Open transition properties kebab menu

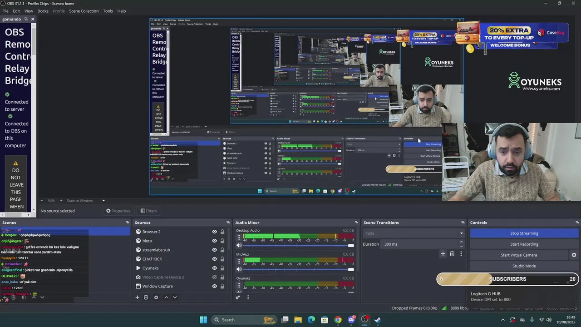[x=461, y=254]
